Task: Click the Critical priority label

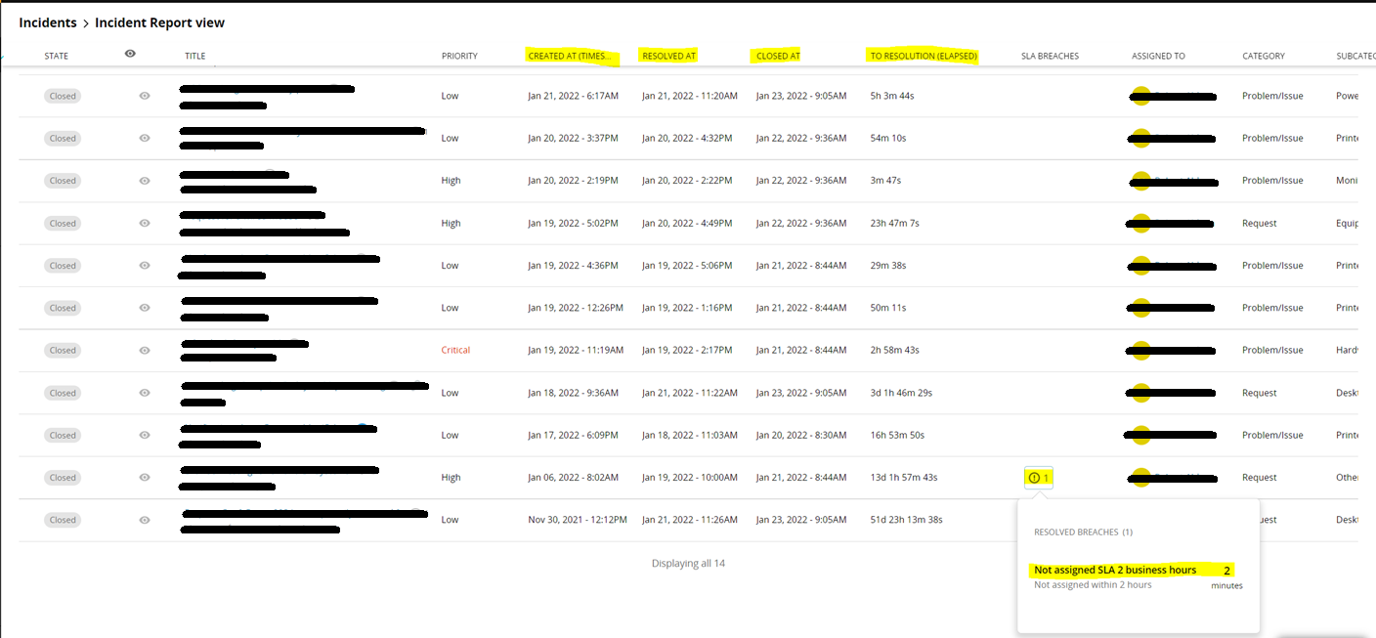Action: click(x=455, y=350)
